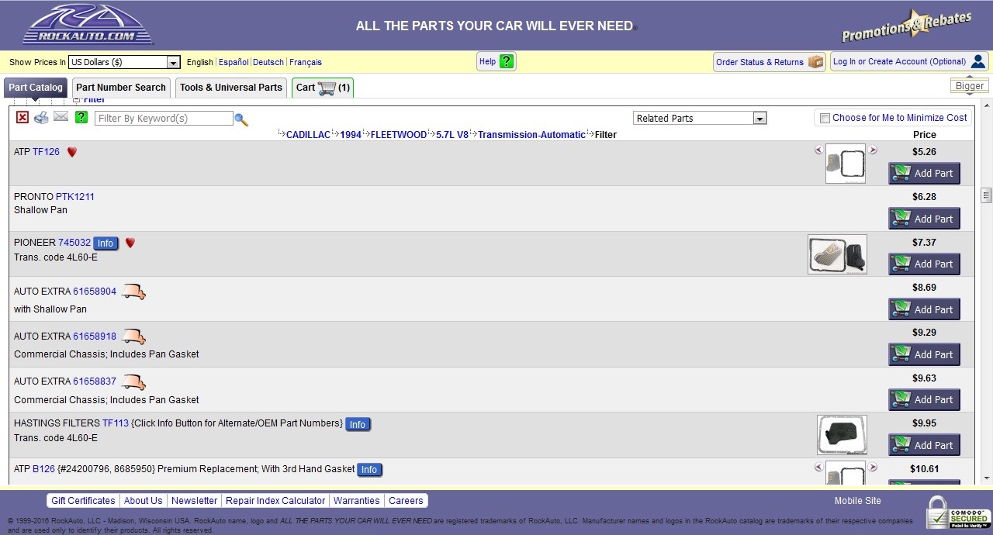993x535 pixels.
Task: Select English language
Action: tap(200, 62)
